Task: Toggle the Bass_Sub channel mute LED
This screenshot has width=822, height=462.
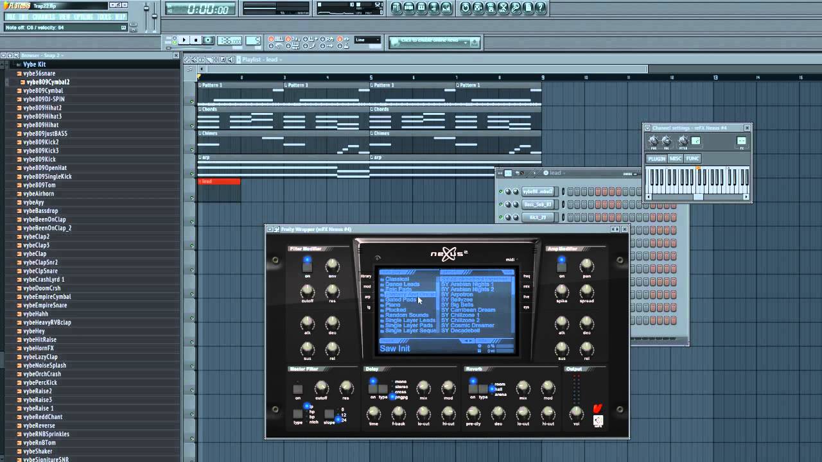Action: coord(501,204)
